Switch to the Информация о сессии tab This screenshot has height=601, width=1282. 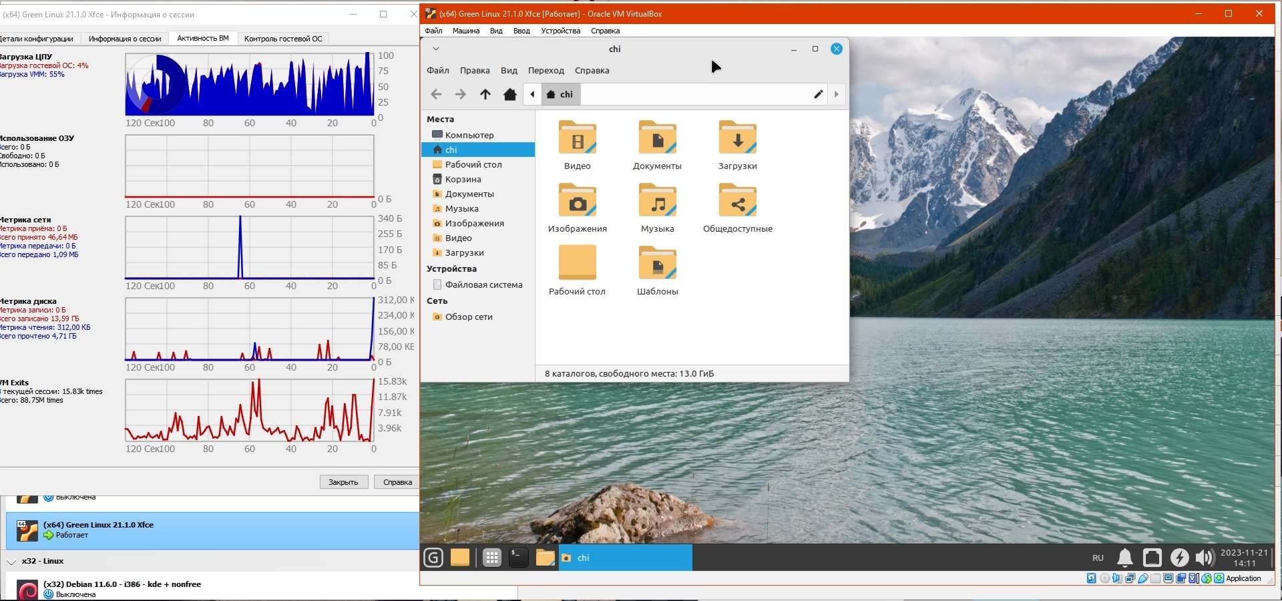125,39
